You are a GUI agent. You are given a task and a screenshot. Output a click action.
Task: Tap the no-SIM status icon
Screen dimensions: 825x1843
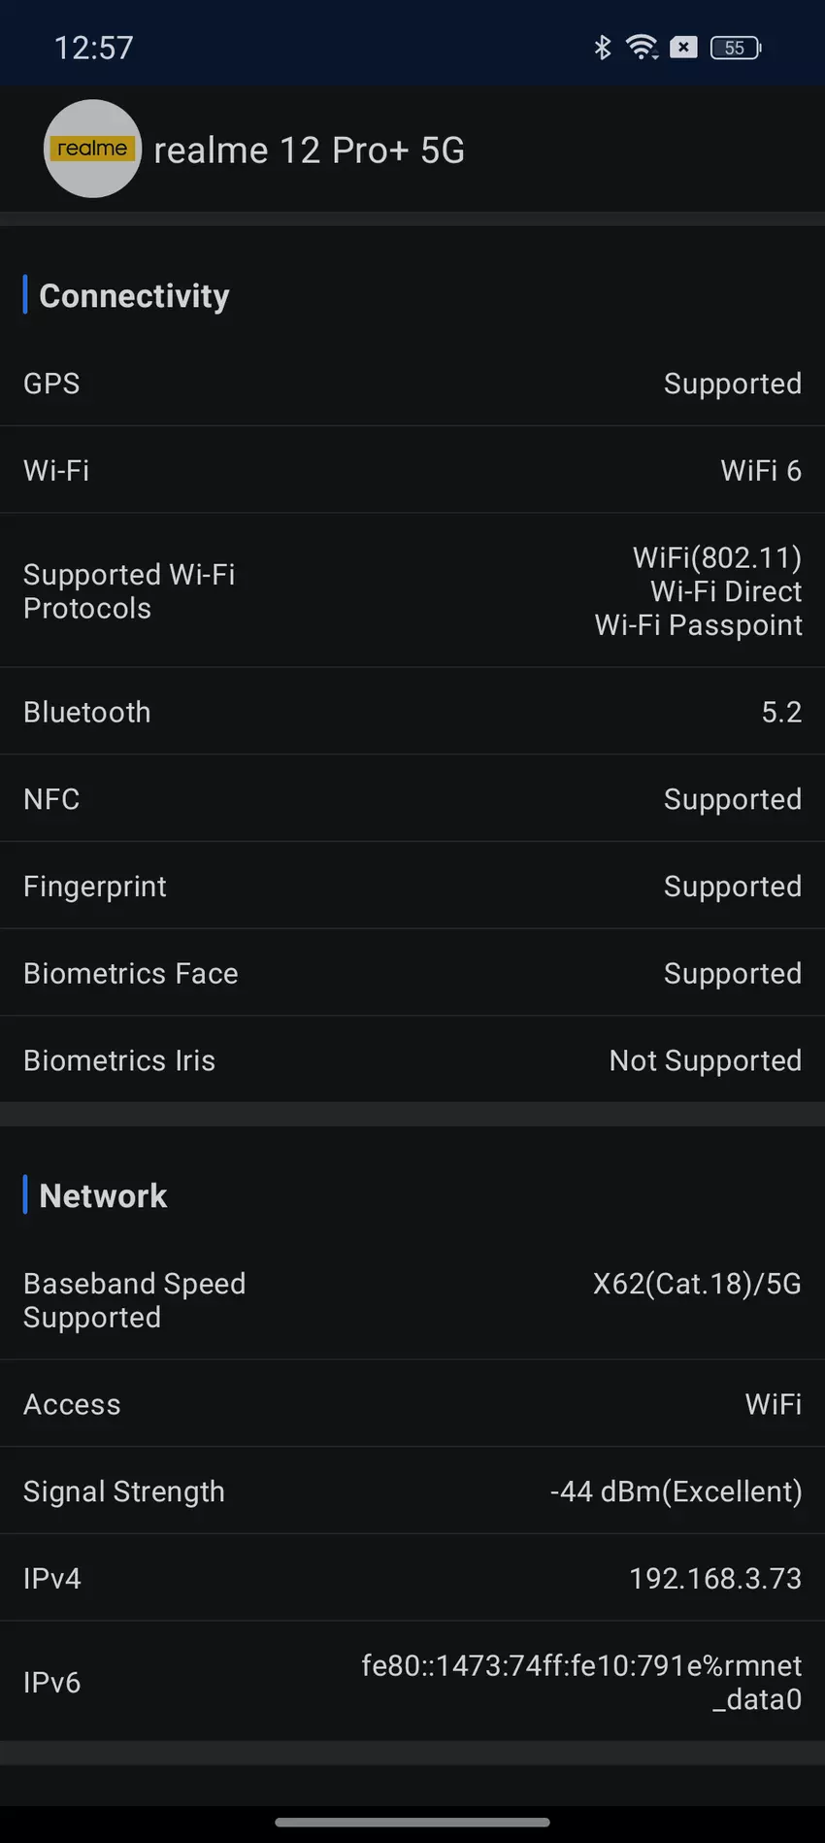click(683, 47)
